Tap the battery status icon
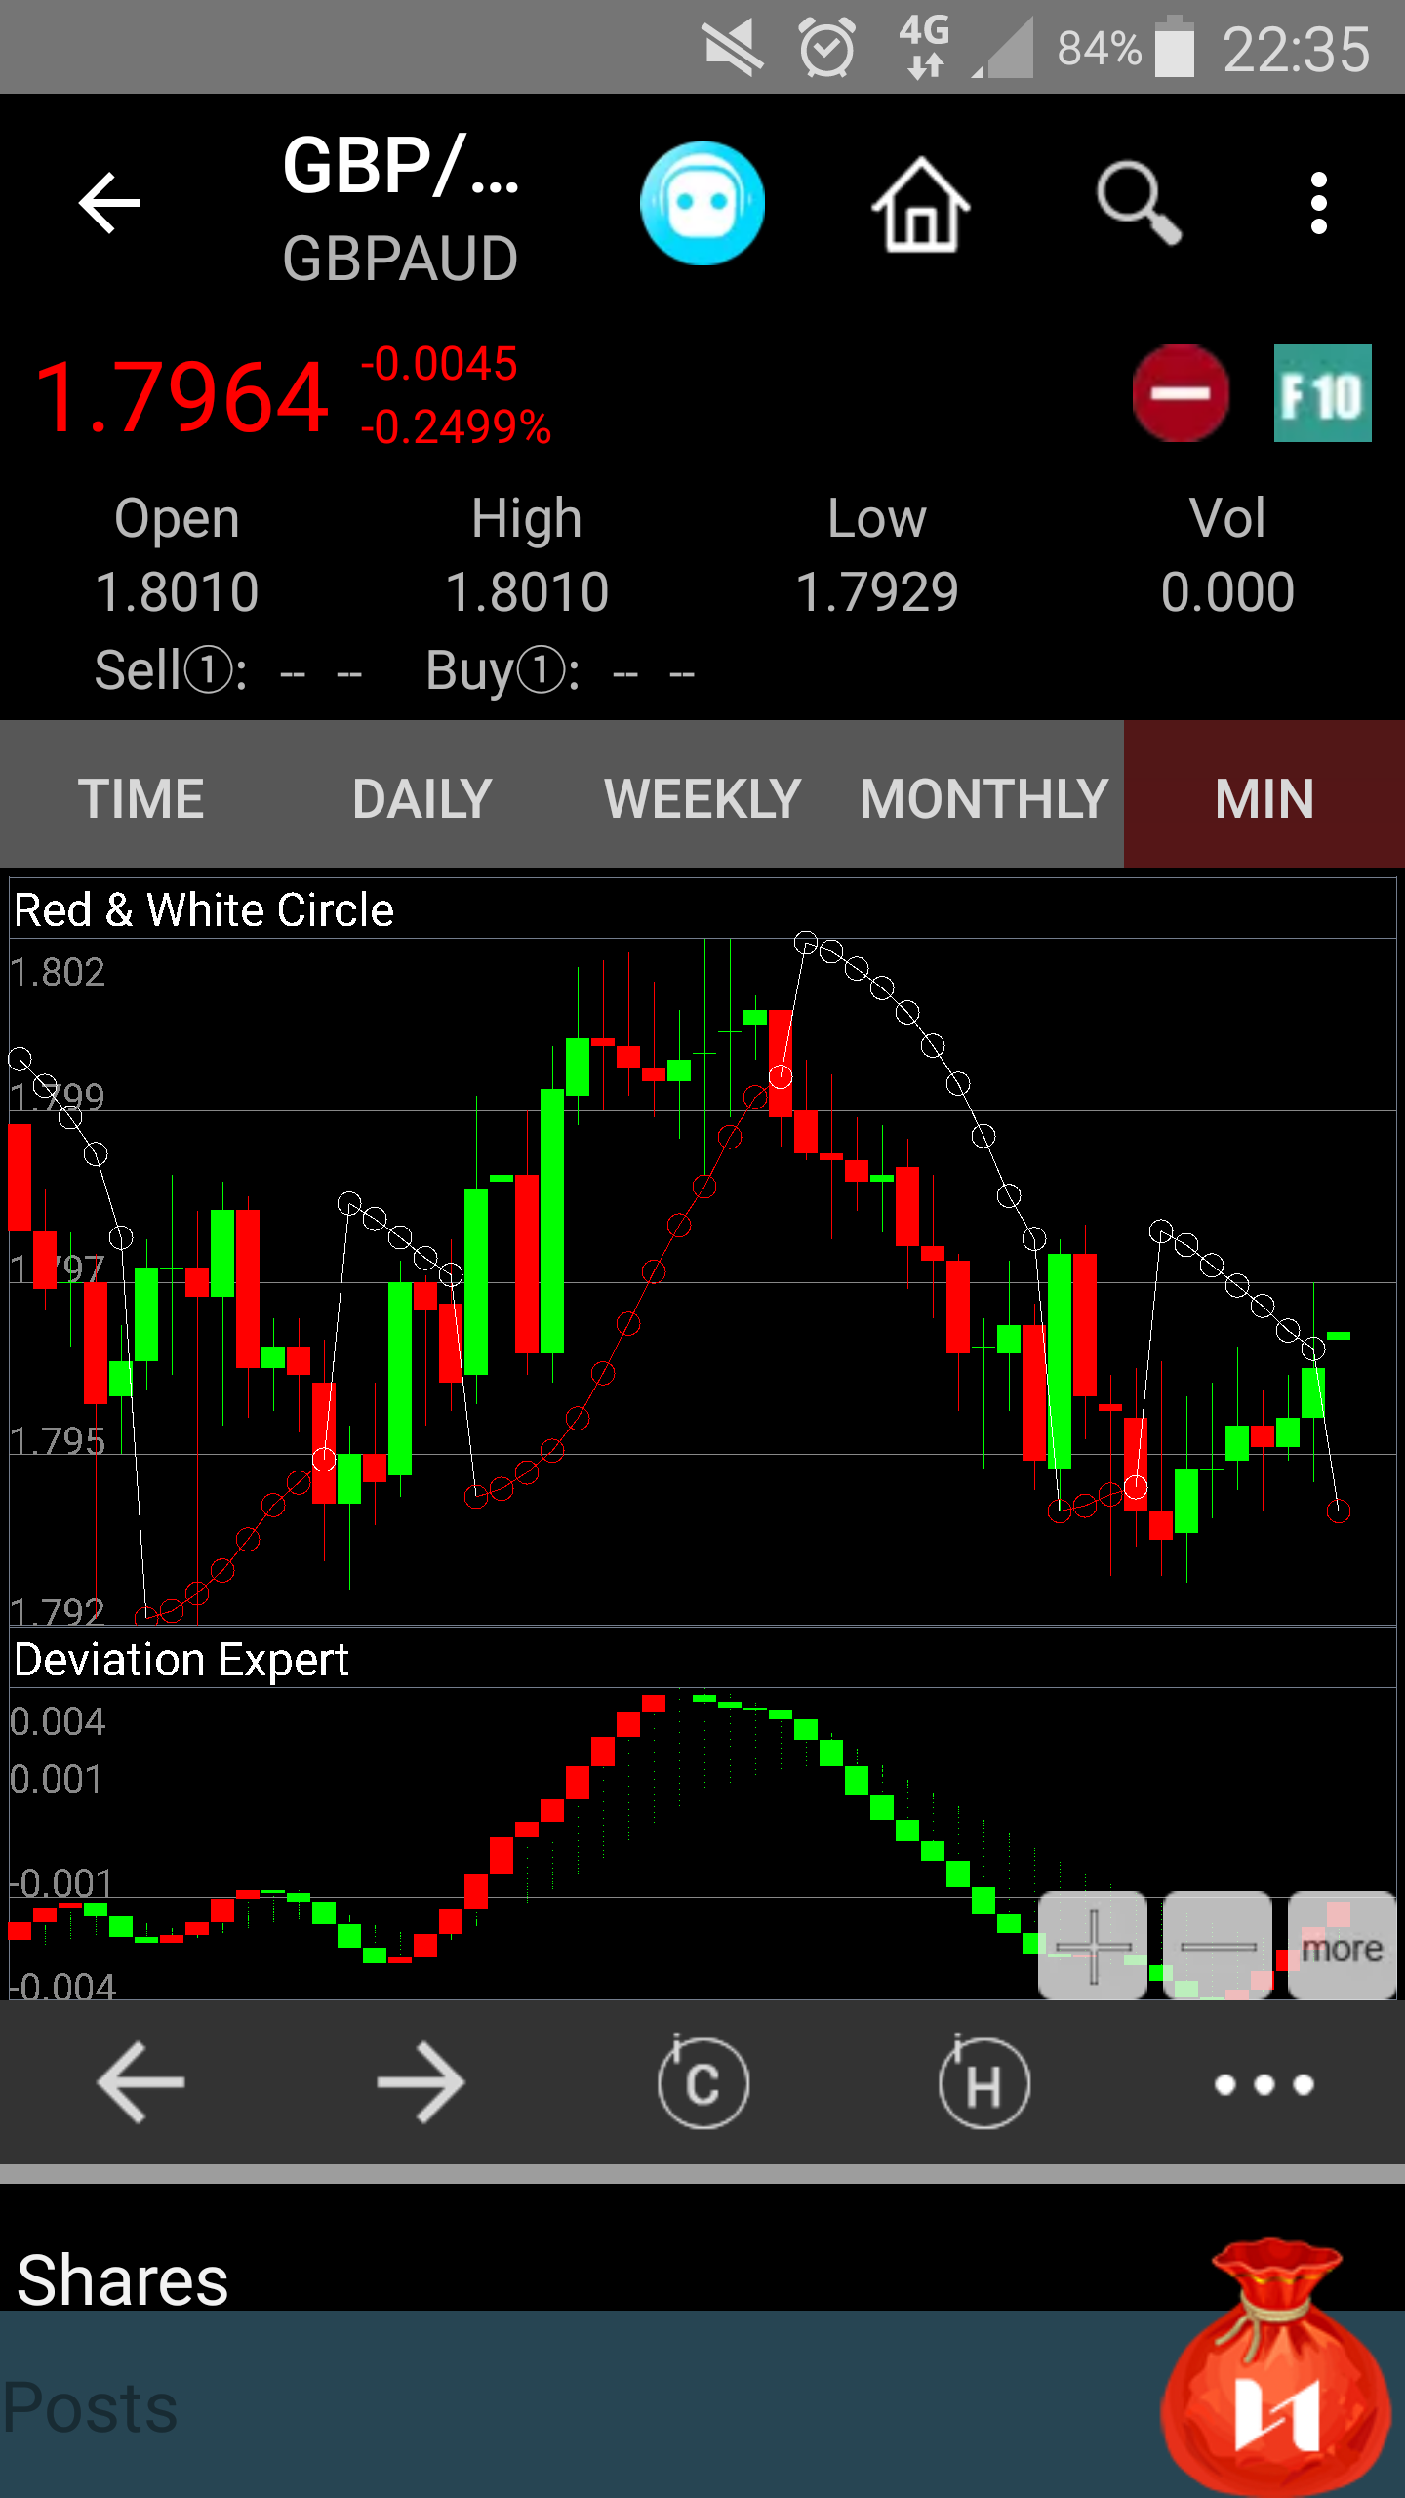Image resolution: width=1405 pixels, height=2498 pixels. pos(1175,47)
